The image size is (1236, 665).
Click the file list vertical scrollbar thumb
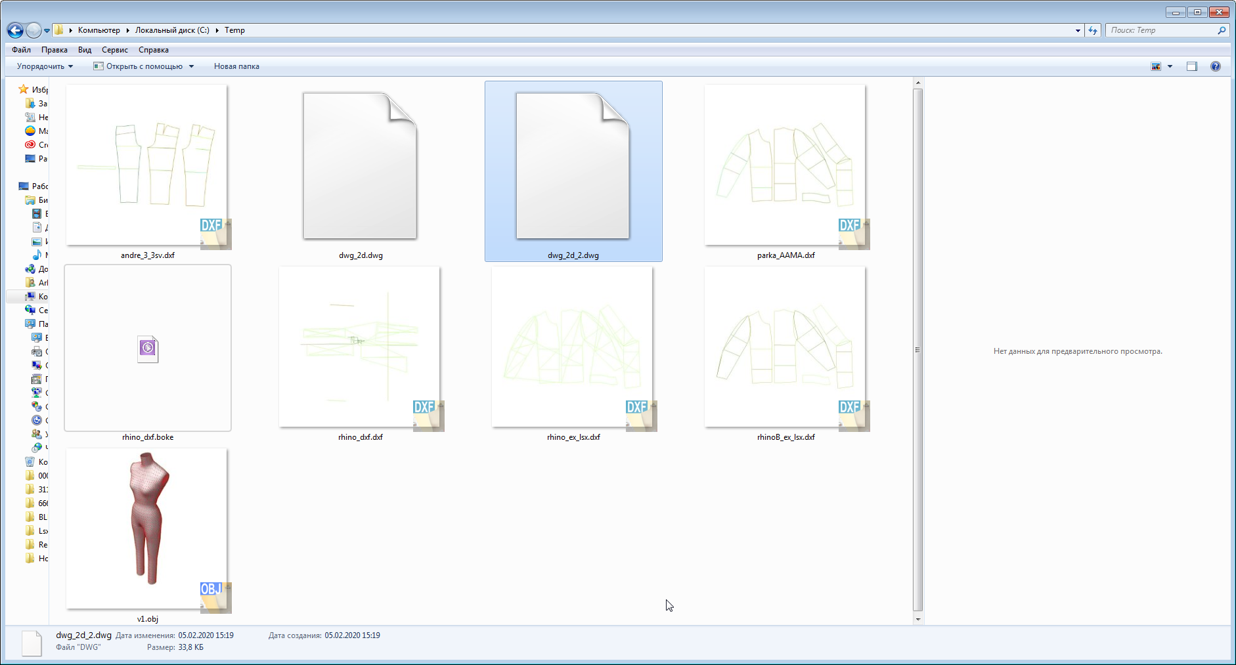pyautogui.click(x=918, y=350)
